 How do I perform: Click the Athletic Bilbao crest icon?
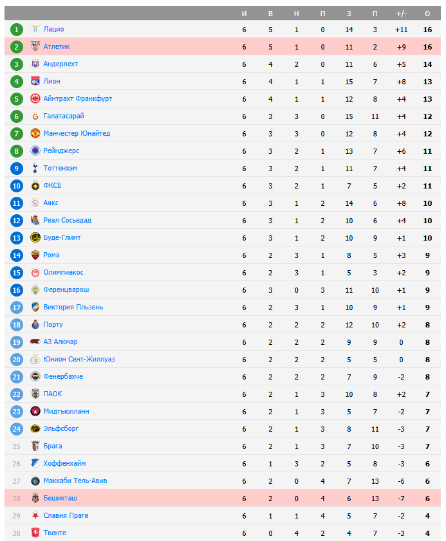[35, 46]
